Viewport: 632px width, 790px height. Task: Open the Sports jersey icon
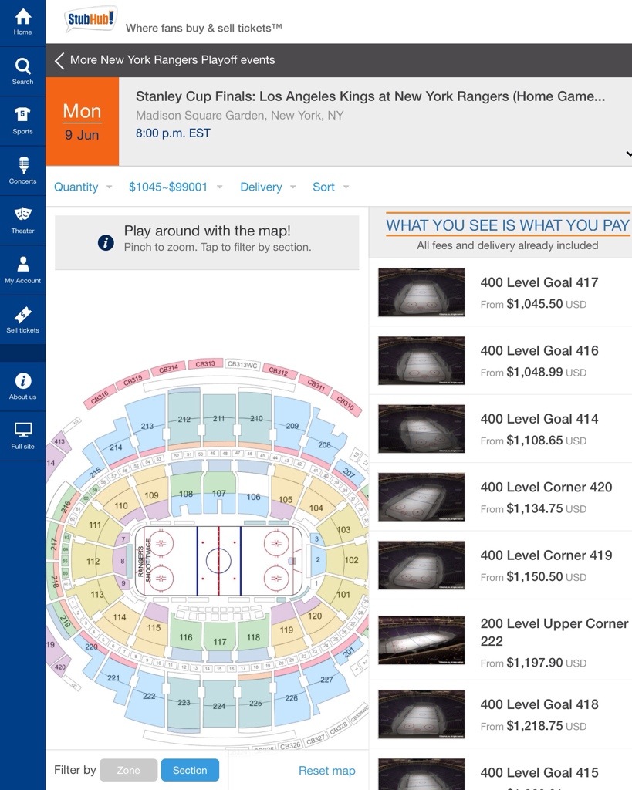point(22,120)
